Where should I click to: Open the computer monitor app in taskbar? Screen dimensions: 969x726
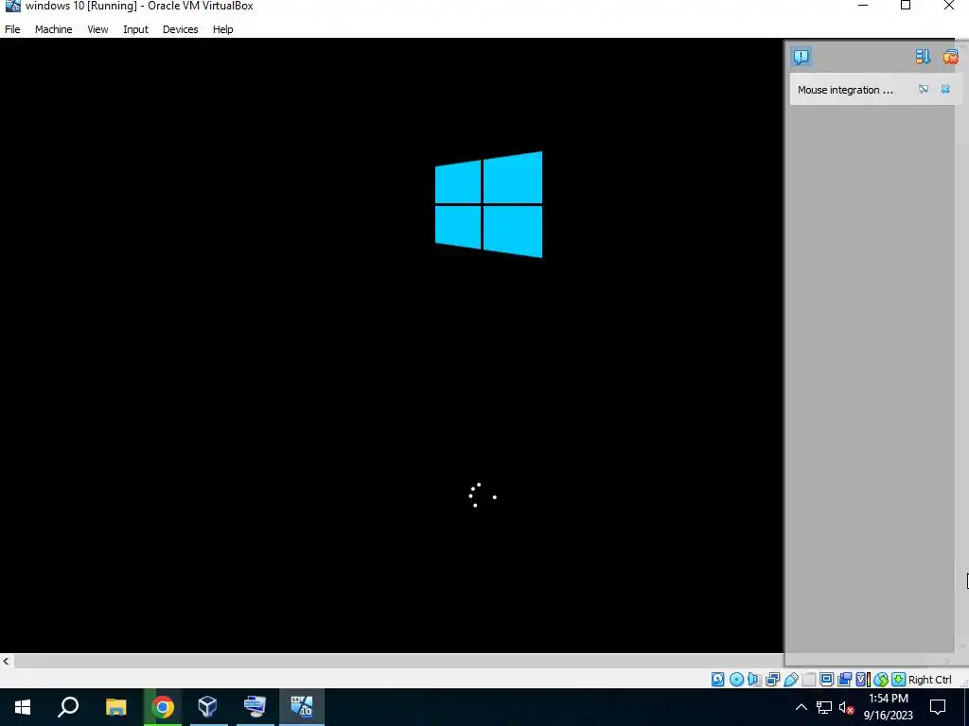point(255,707)
